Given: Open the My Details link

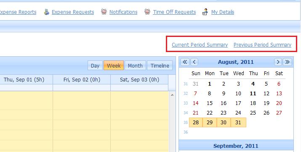Looking at the screenshot, I should point(223,12).
